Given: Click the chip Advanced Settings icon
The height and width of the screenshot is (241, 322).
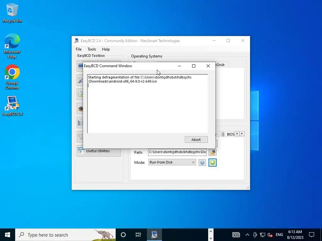Looking at the screenshot, I should pos(80,108).
